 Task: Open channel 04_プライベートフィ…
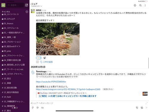[x=15, y=56]
